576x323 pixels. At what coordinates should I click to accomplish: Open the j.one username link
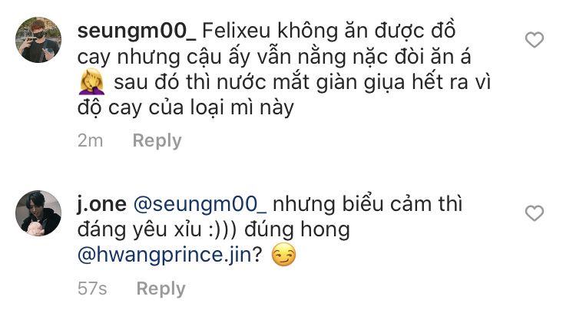102,205
